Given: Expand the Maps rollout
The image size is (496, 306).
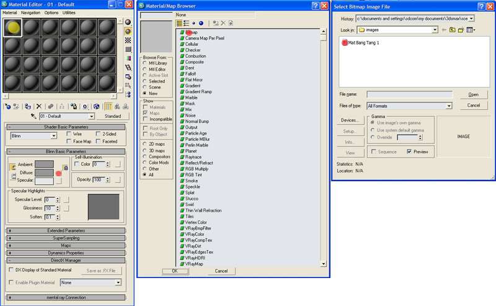Looking at the screenshot, I should [x=66, y=246].
